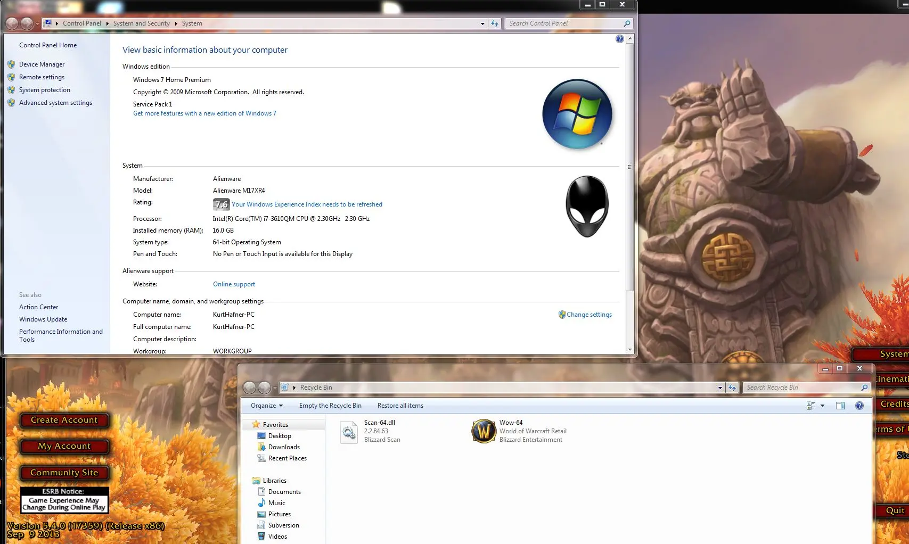Click Restore all items
The image size is (909, 544).
(400, 406)
